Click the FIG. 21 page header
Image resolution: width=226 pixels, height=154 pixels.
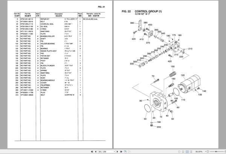tap(101, 7)
